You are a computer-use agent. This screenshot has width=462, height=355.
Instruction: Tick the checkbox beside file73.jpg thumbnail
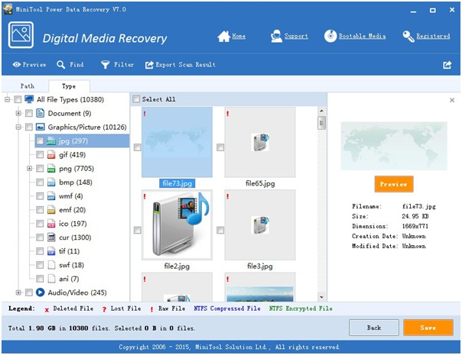tap(138, 147)
